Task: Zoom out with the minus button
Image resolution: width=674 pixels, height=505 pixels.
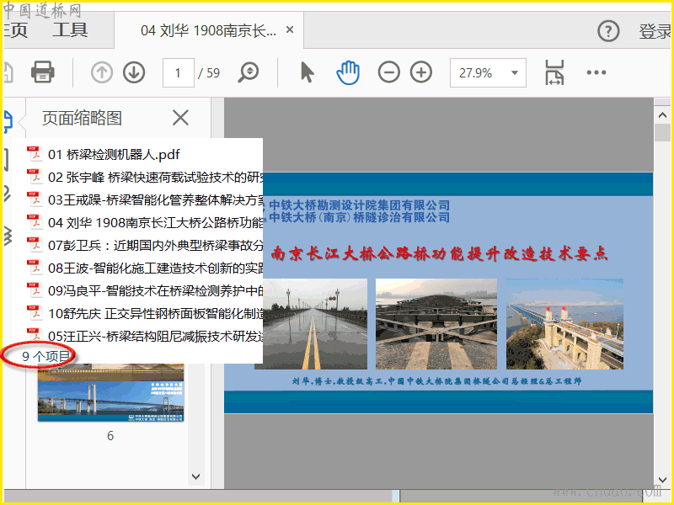Action: point(389,72)
